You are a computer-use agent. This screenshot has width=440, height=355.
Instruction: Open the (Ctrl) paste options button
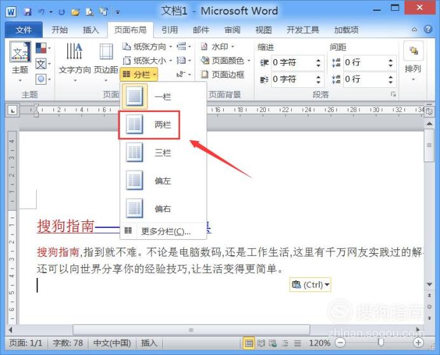(x=310, y=284)
